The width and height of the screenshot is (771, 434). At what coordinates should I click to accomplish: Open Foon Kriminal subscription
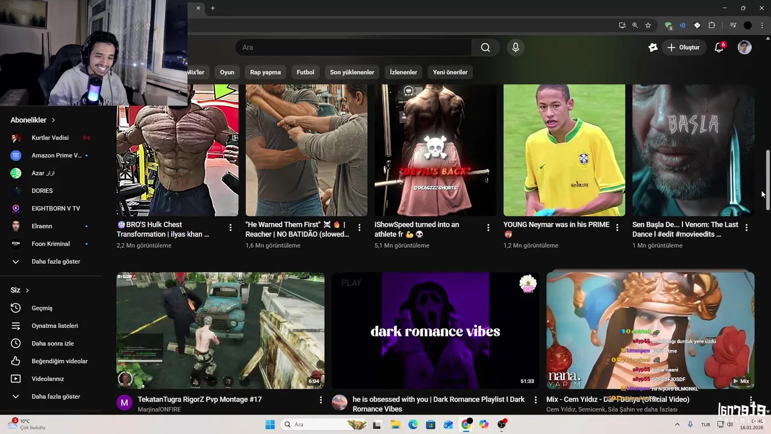pos(51,244)
